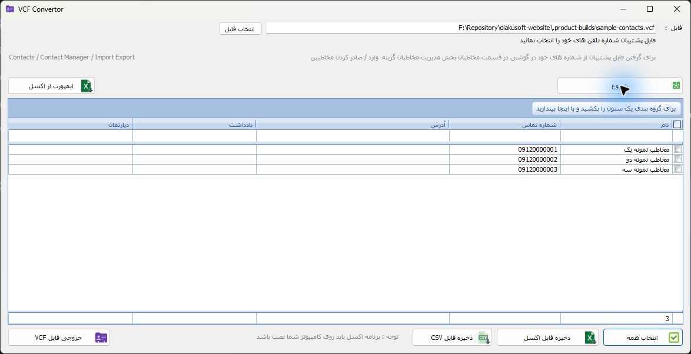Click the file path input field
This screenshot has width=691, height=354.
point(461,28)
